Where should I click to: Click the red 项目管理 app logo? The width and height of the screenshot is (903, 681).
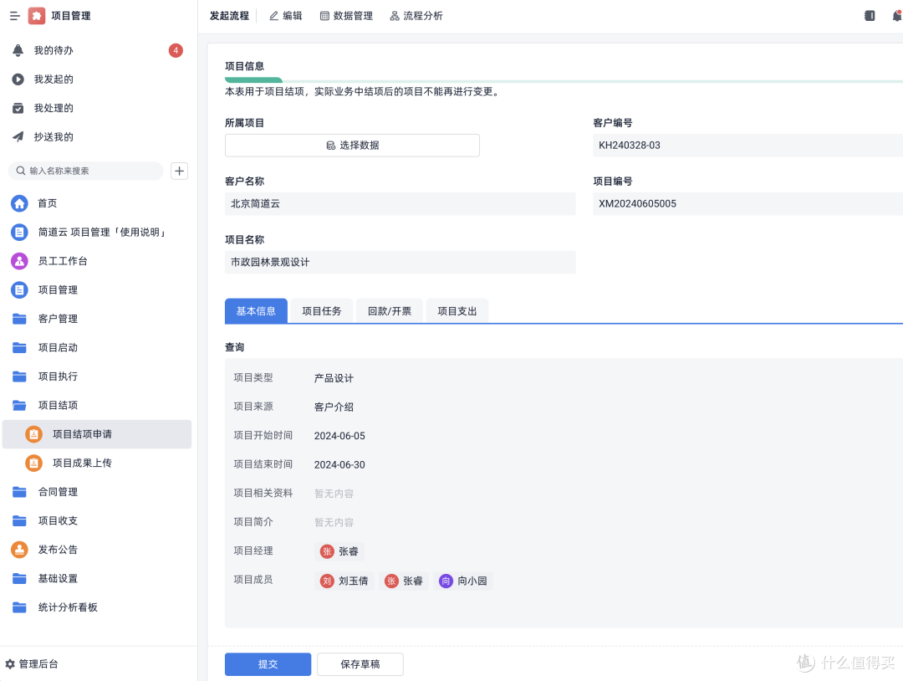(36, 16)
